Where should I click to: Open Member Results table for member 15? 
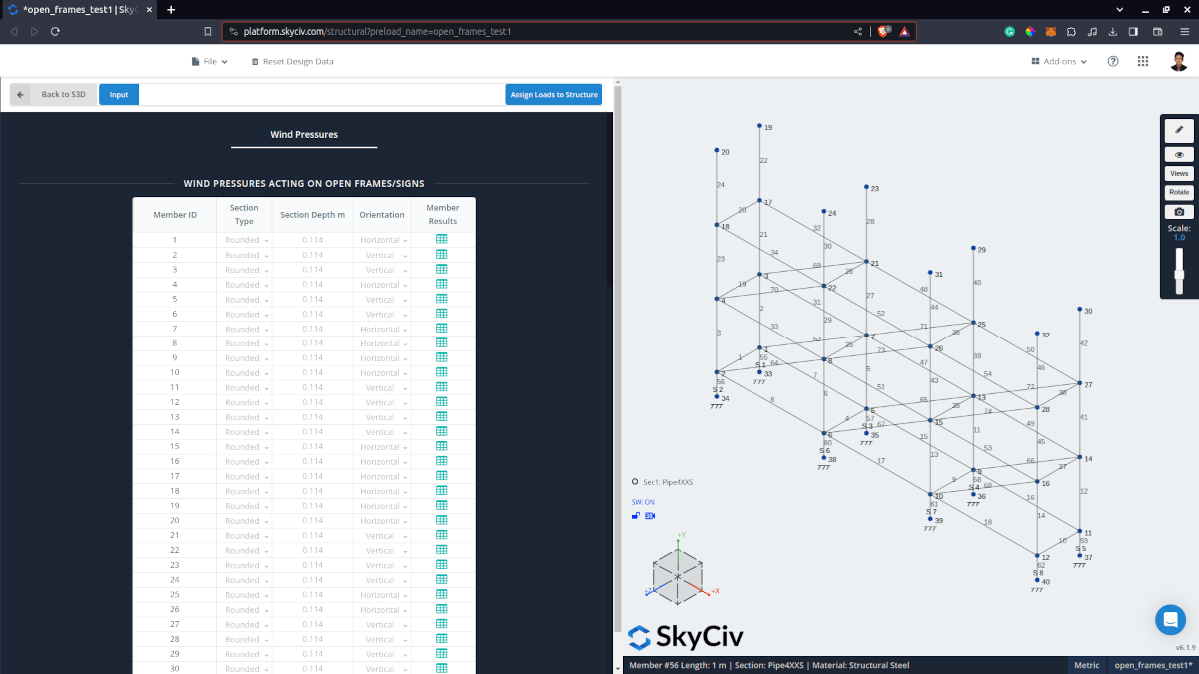(x=442, y=446)
